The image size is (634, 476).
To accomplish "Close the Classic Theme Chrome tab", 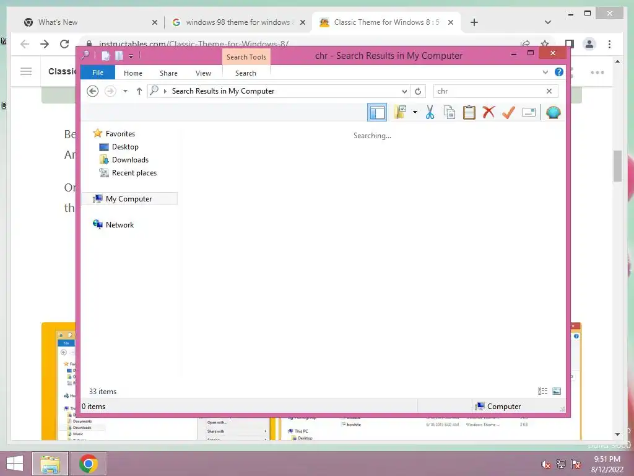I will point(451,22).
